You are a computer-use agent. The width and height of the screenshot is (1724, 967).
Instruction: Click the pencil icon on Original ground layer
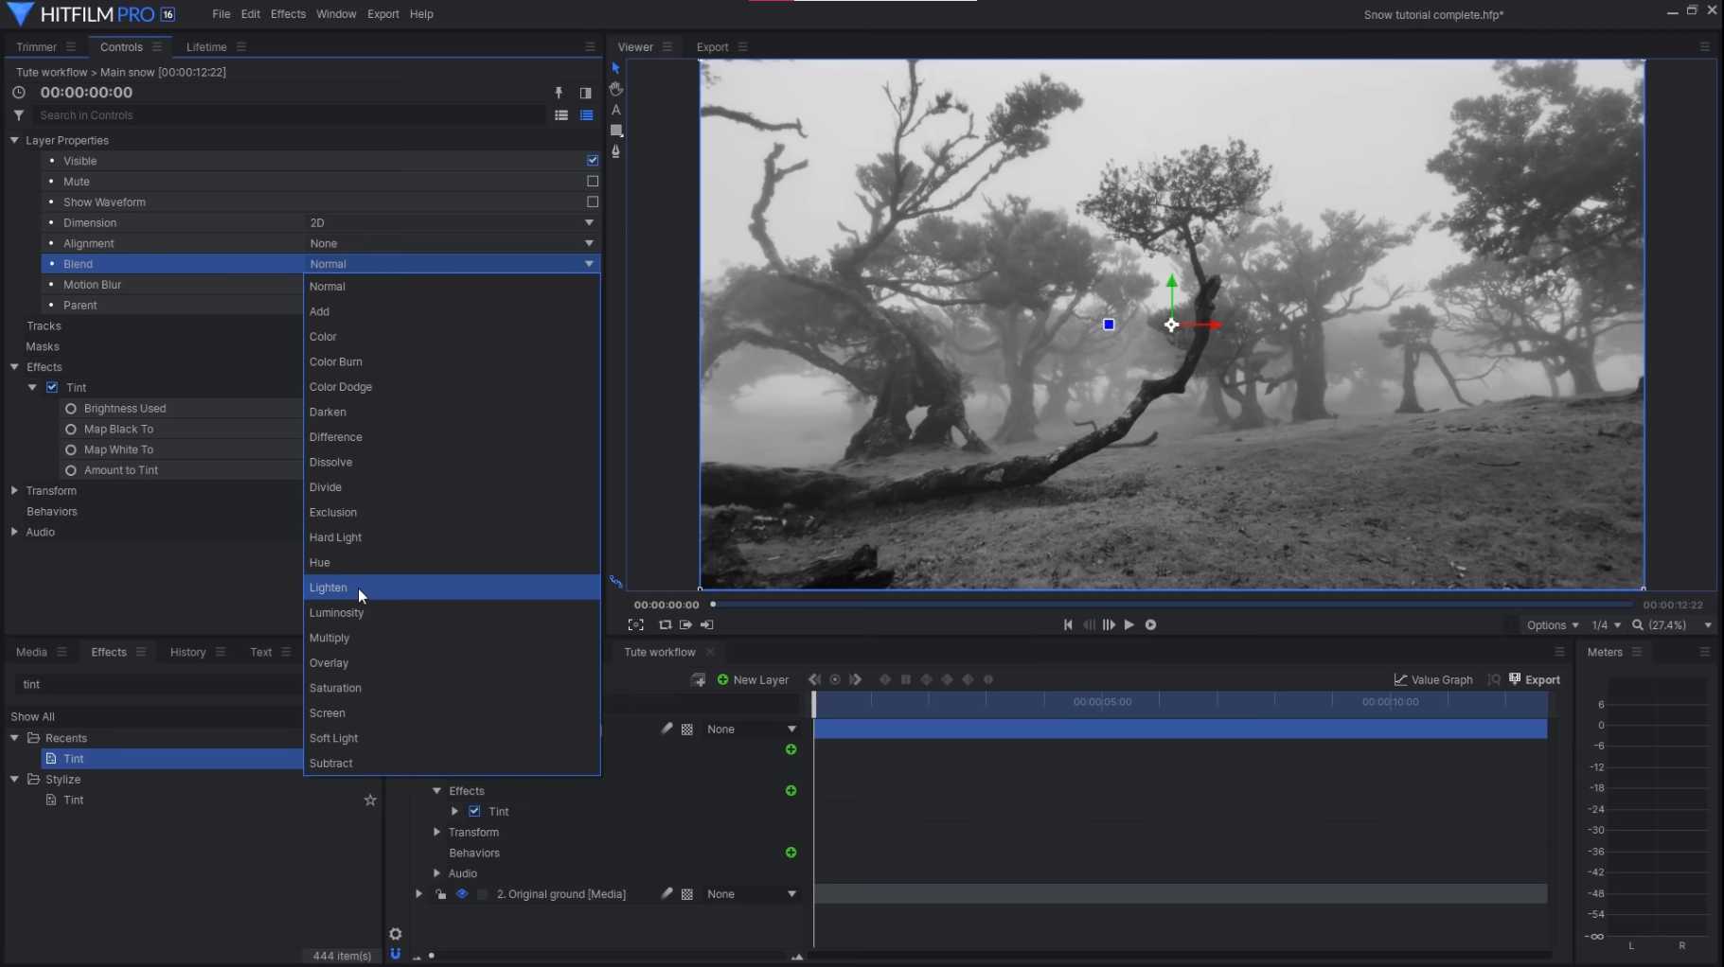coord(666,894)
